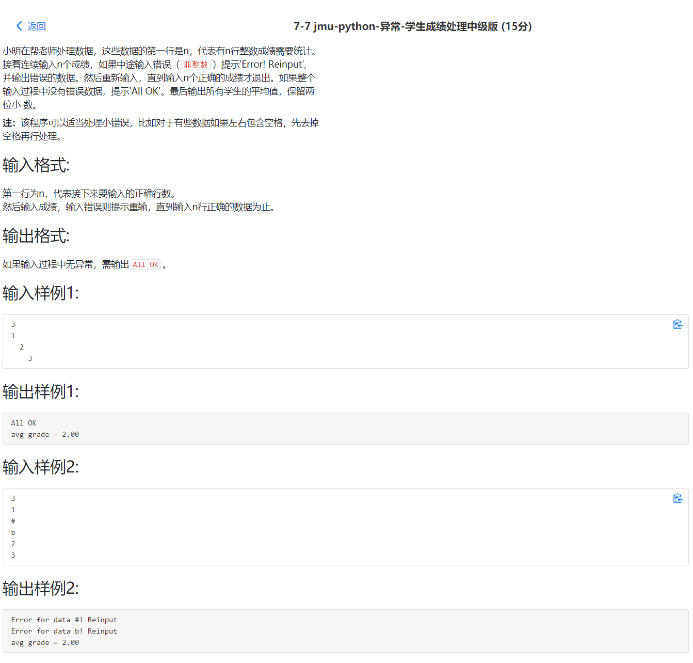Click the back chevron arrow at top left

(x=19, y=25)
